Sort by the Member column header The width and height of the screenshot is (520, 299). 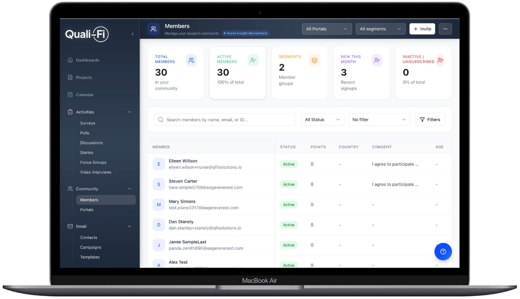(161, 147)
